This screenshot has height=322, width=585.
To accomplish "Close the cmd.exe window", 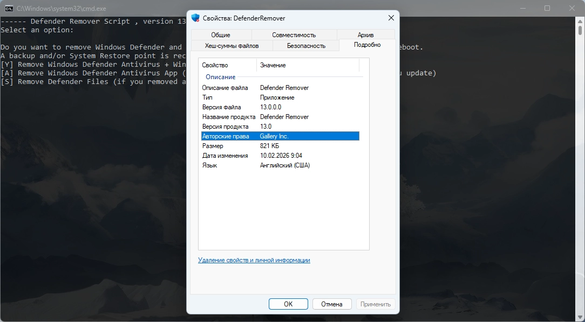I will [572, 8].
